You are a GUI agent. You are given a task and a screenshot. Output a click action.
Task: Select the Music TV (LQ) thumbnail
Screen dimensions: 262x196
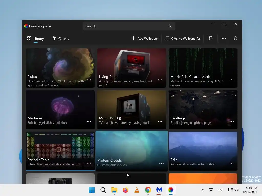tap(132, 109)
